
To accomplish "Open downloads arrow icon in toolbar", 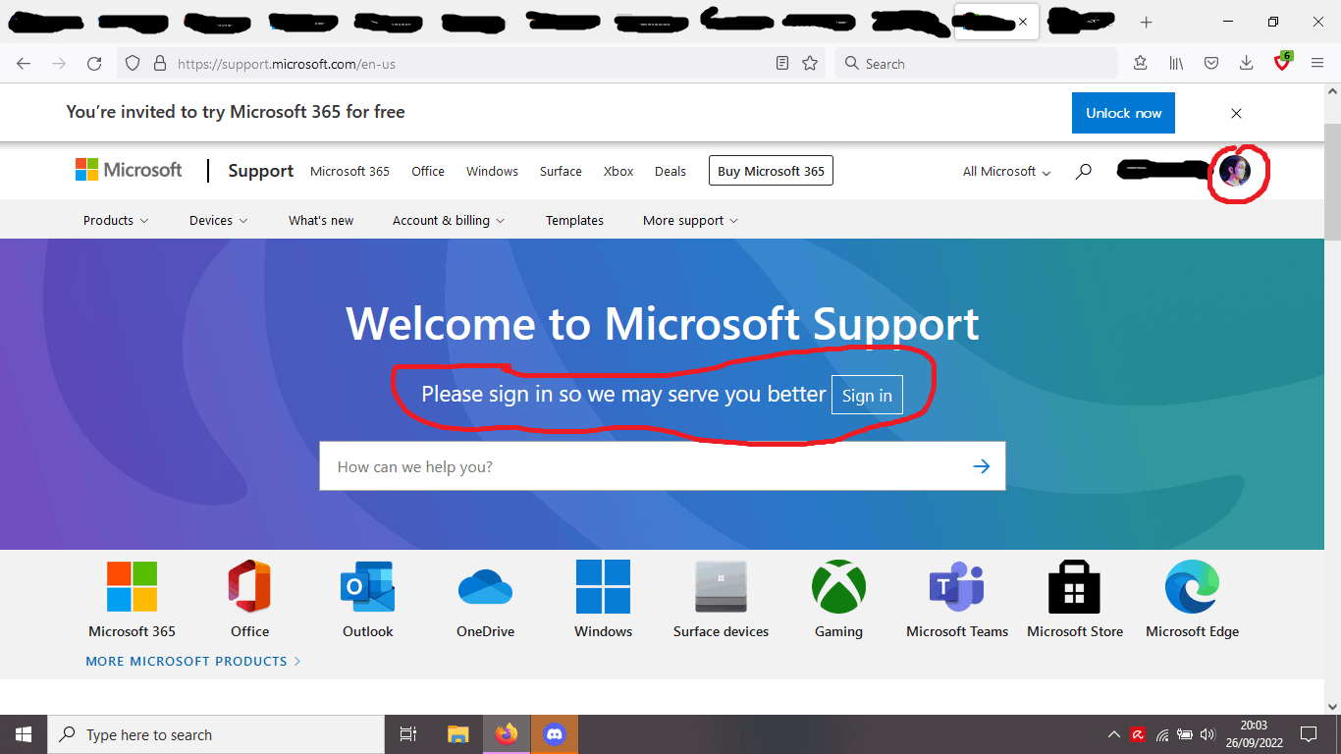I will pyautogui.click(x=1246, y=64).
